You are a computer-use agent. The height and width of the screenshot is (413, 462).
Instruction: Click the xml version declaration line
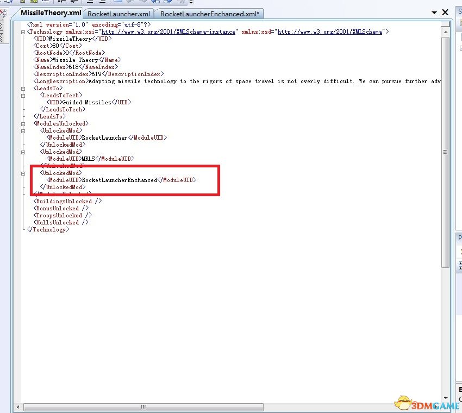[x=89, y=25]
